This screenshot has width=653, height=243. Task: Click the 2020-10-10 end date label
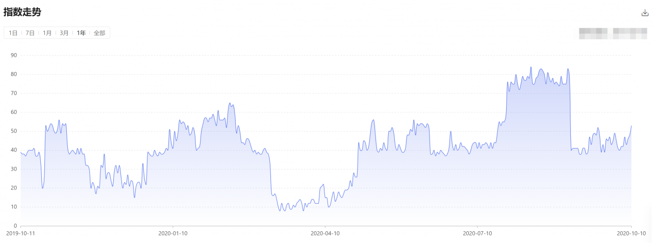click(x=631, y=233)
